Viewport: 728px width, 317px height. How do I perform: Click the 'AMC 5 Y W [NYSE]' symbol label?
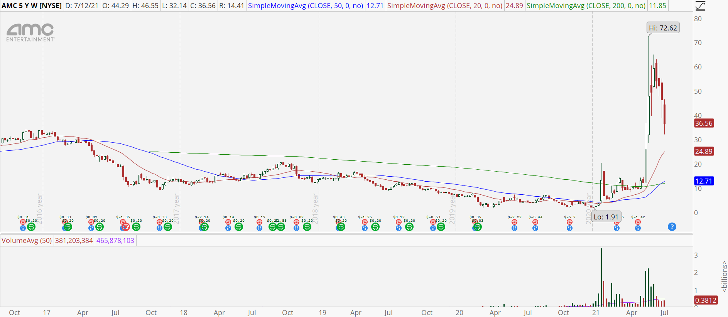[x=32, y=6]
